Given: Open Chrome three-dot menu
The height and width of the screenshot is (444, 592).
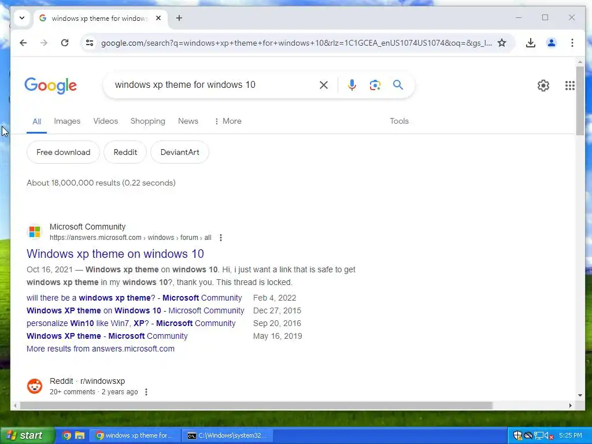Looking at the screenshot, I should pyautogui.click(x=572, y=43).
